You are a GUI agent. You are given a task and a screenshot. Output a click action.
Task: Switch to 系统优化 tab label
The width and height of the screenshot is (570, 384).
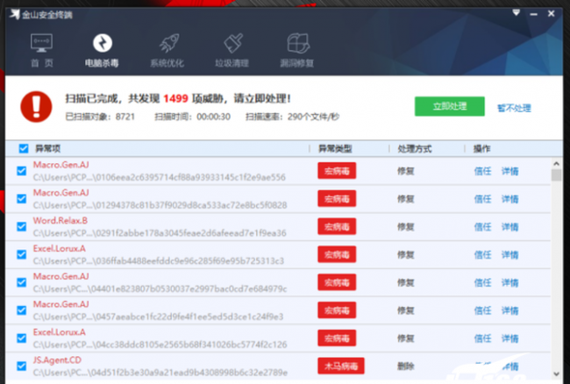pyautogui.click(x=167, y=63)
